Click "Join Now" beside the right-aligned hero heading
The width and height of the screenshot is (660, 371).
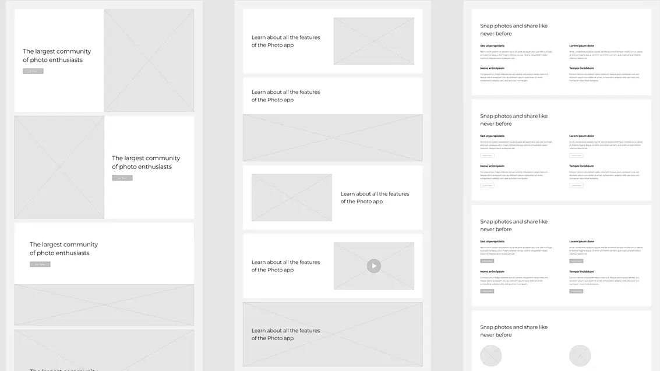(122, 178)
